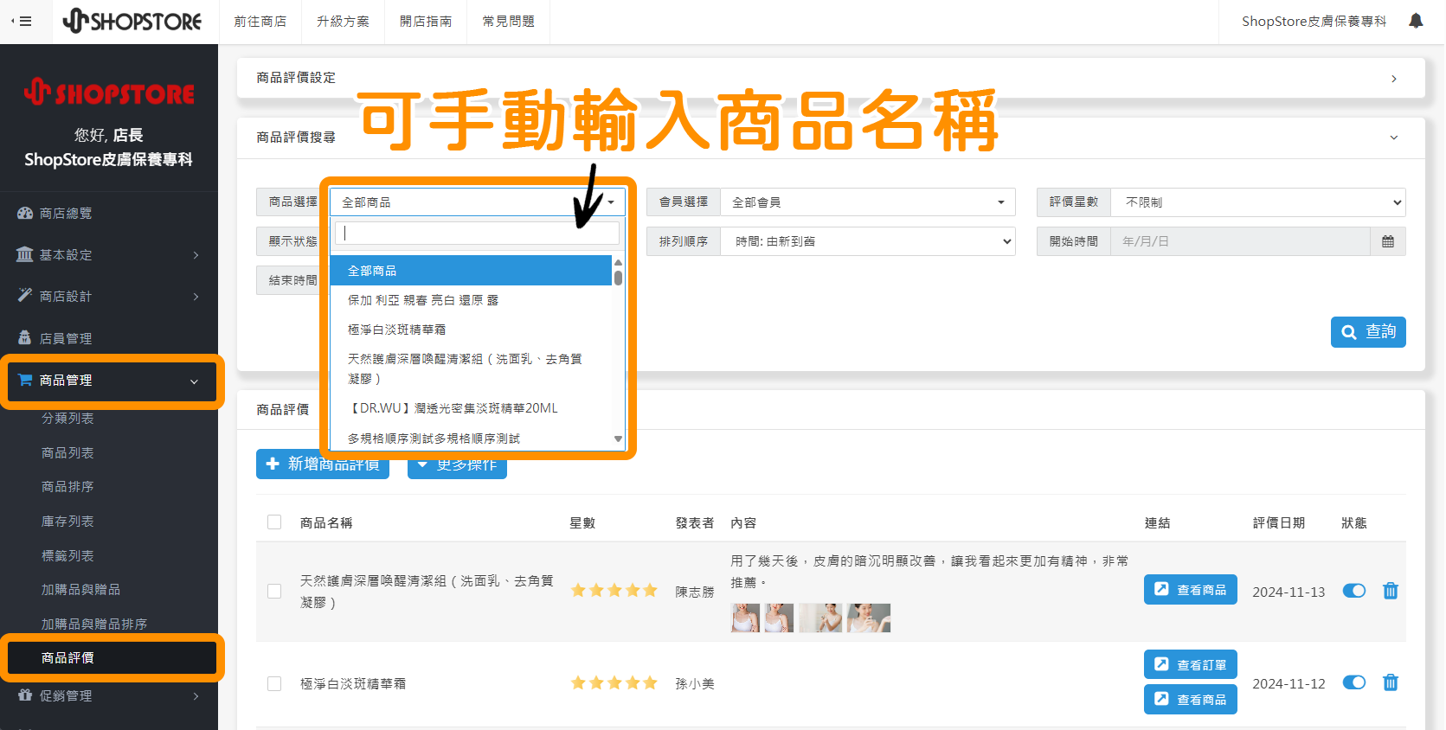
Task: Open the 商品選擇 全部商品 dropdown
Action: 478,202
